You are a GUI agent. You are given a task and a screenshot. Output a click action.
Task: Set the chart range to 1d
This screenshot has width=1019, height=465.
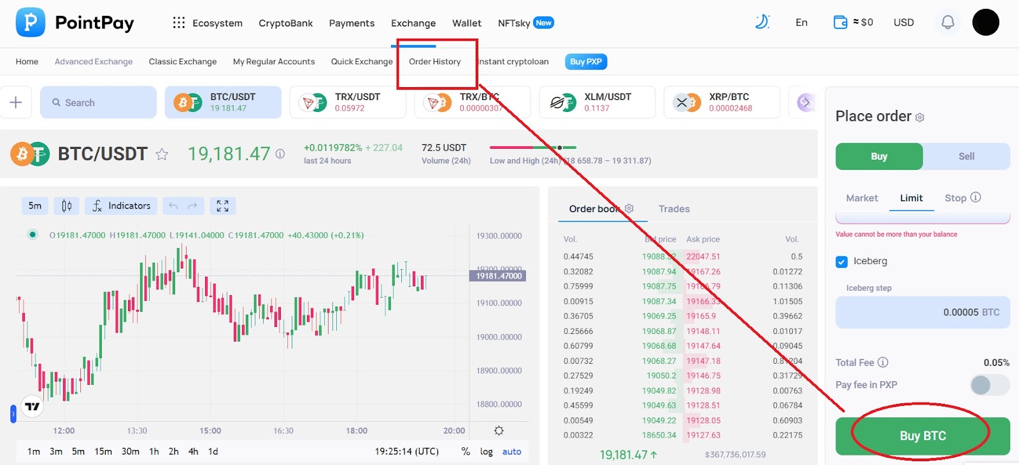click(x=213, y=452)
